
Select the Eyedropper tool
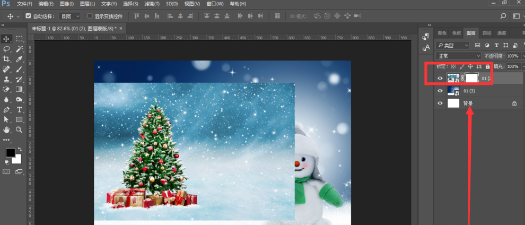[x=19, y=59]
